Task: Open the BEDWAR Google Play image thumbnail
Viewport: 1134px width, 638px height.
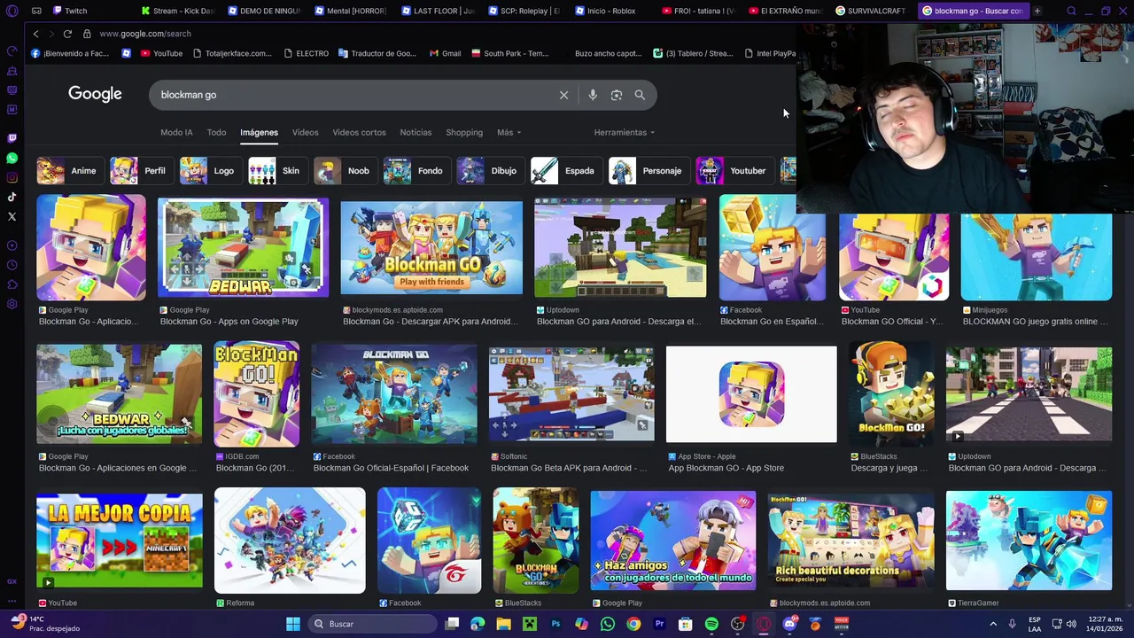Action: pyautogui.click(x=243, y=247)
